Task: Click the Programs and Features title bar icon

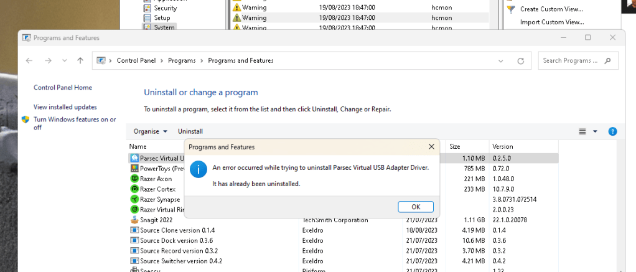Action: 26,38
